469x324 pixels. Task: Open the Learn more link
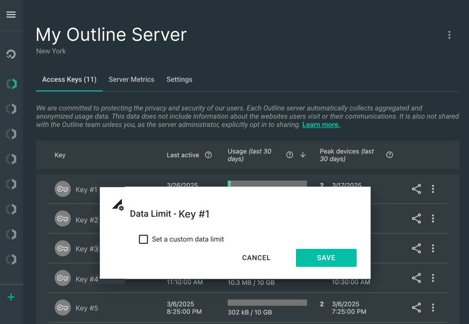[321, 124]
